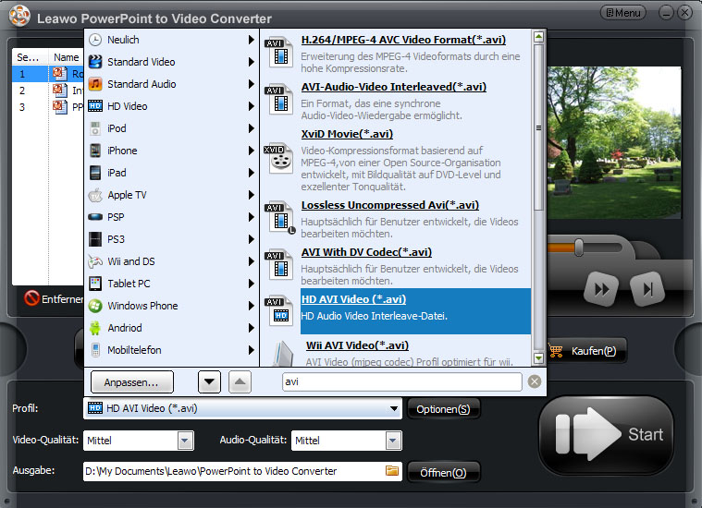The width and height of the screenshot is (702, 508).
Task: Adjust the preview volume slider
Action: 579,247
